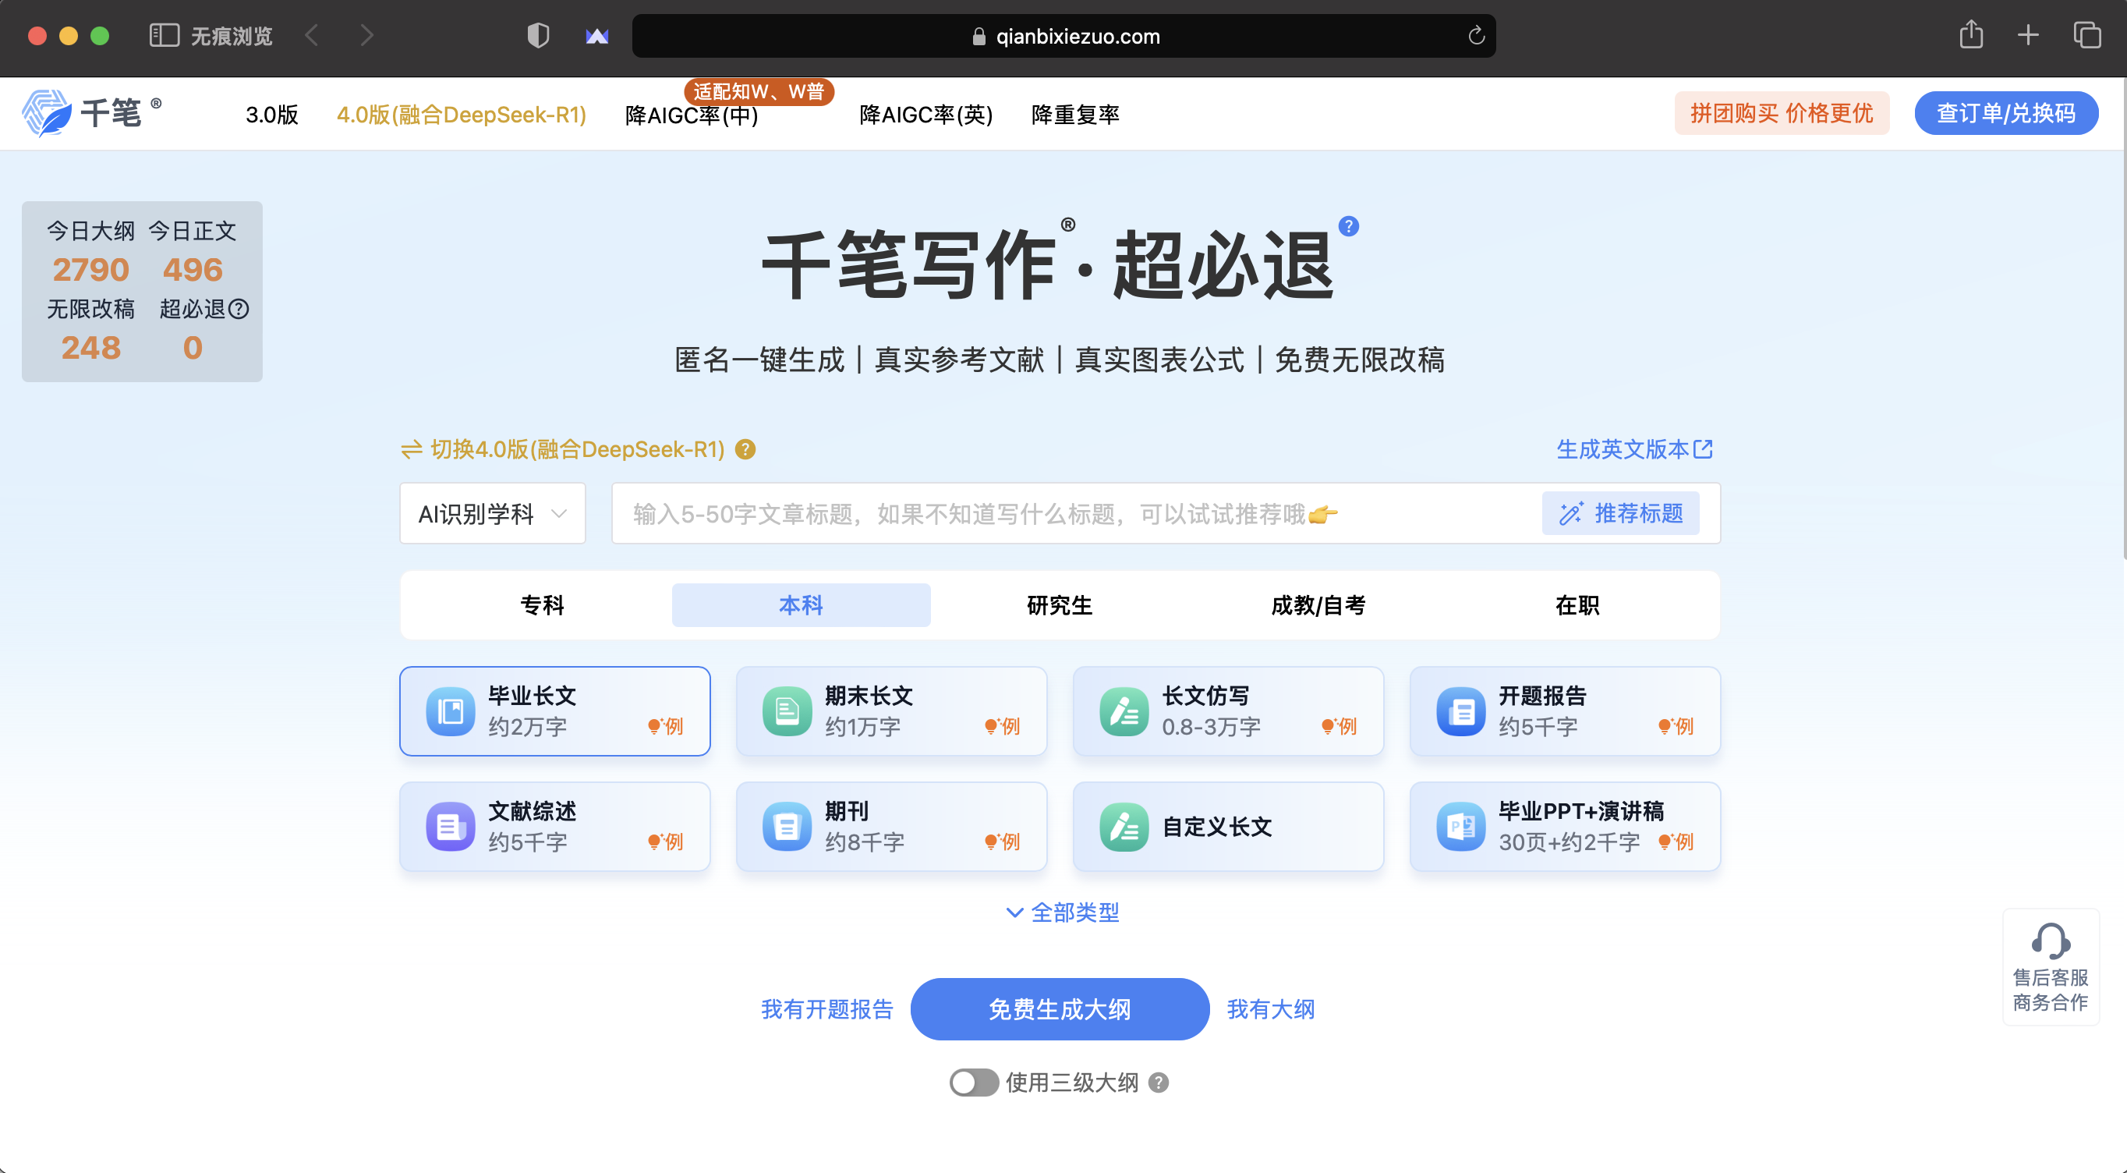Open 降AIGC率(英) in the nav bar
The image size is (2127, 1173).
[x=926, y=115]
